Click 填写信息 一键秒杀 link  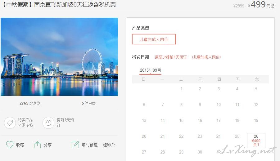pyautogui.click(x=98, y=145)
